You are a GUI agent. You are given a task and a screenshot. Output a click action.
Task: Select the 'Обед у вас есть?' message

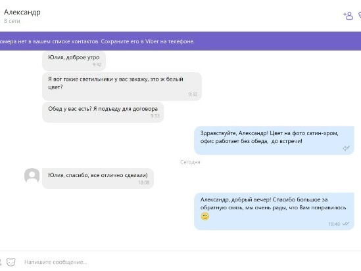pyautogui.click(x=103, y=112)
